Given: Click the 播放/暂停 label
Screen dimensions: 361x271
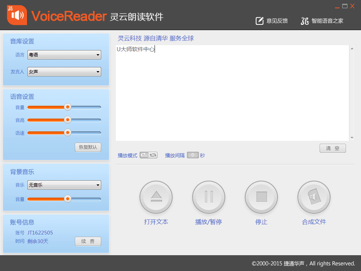Looking at the screenshot, I should tap(209, 222).
